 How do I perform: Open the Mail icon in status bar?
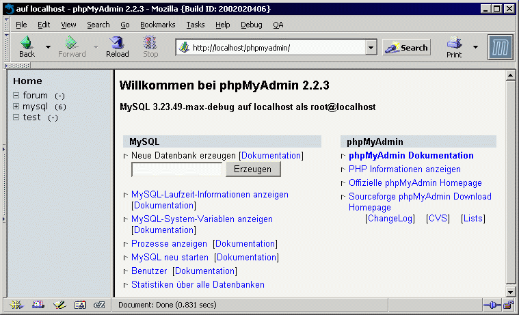click(38, 305)
